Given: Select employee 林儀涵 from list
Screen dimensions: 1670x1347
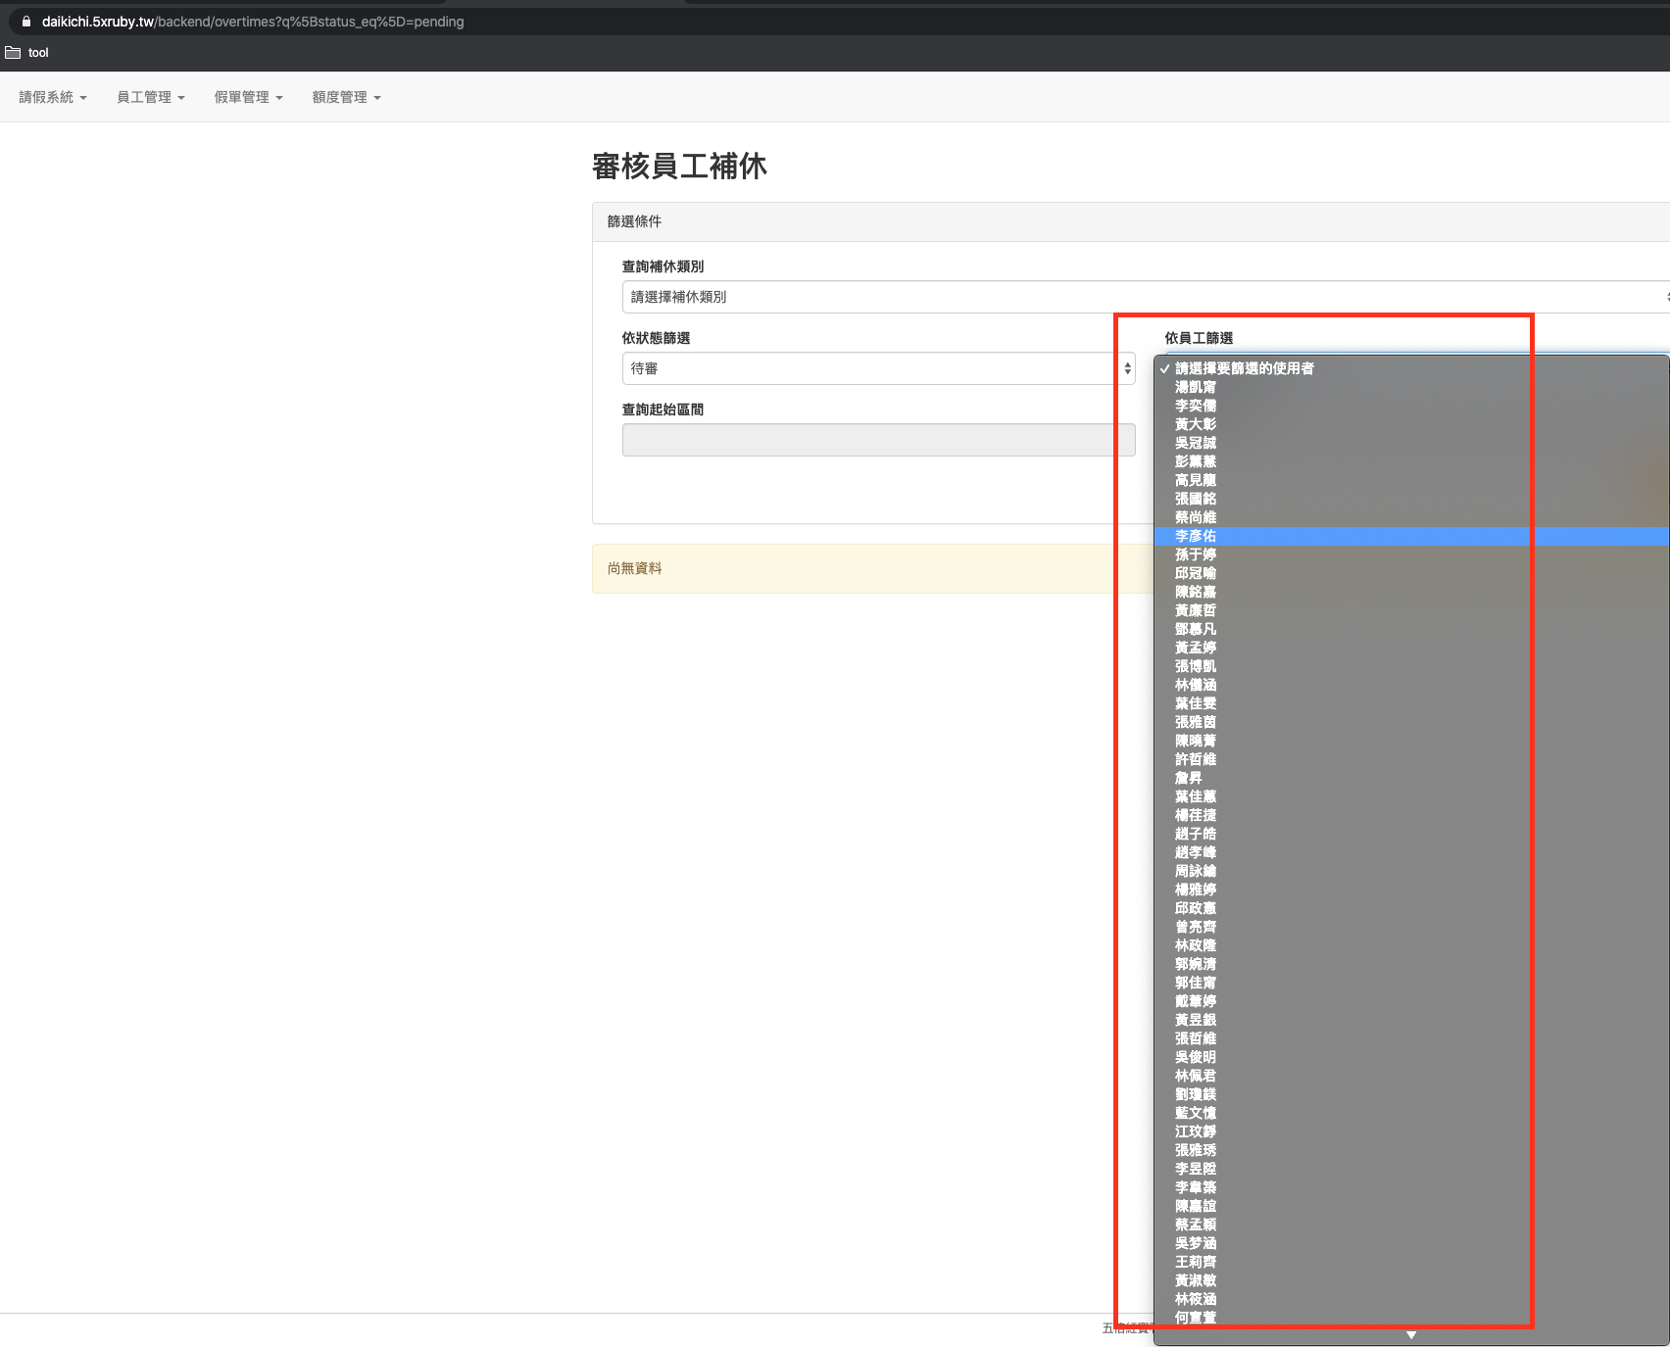Looking at the screenshot, I should (x=1411, y=685).
